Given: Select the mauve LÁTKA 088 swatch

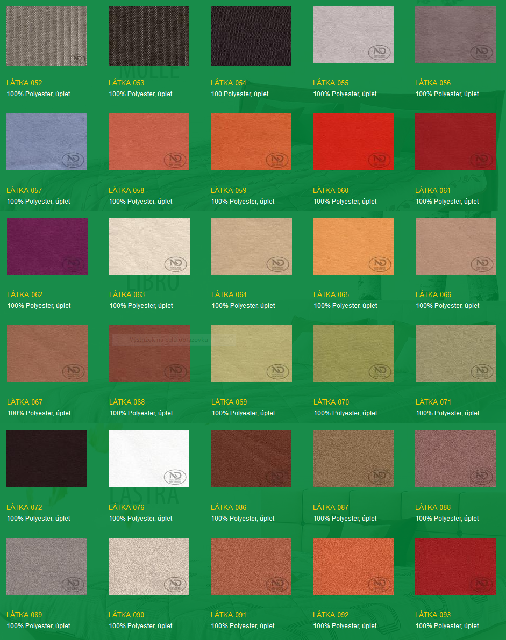Looking at the screenshot, I should [x=455, y=459].
